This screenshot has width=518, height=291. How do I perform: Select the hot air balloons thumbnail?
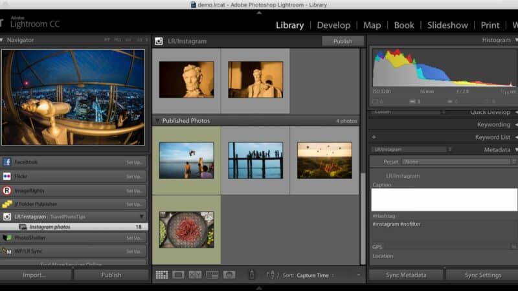click(x=324, y=160)
